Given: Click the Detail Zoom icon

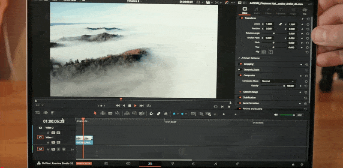Looking at the screenshot, I should [x=201, y=114].
